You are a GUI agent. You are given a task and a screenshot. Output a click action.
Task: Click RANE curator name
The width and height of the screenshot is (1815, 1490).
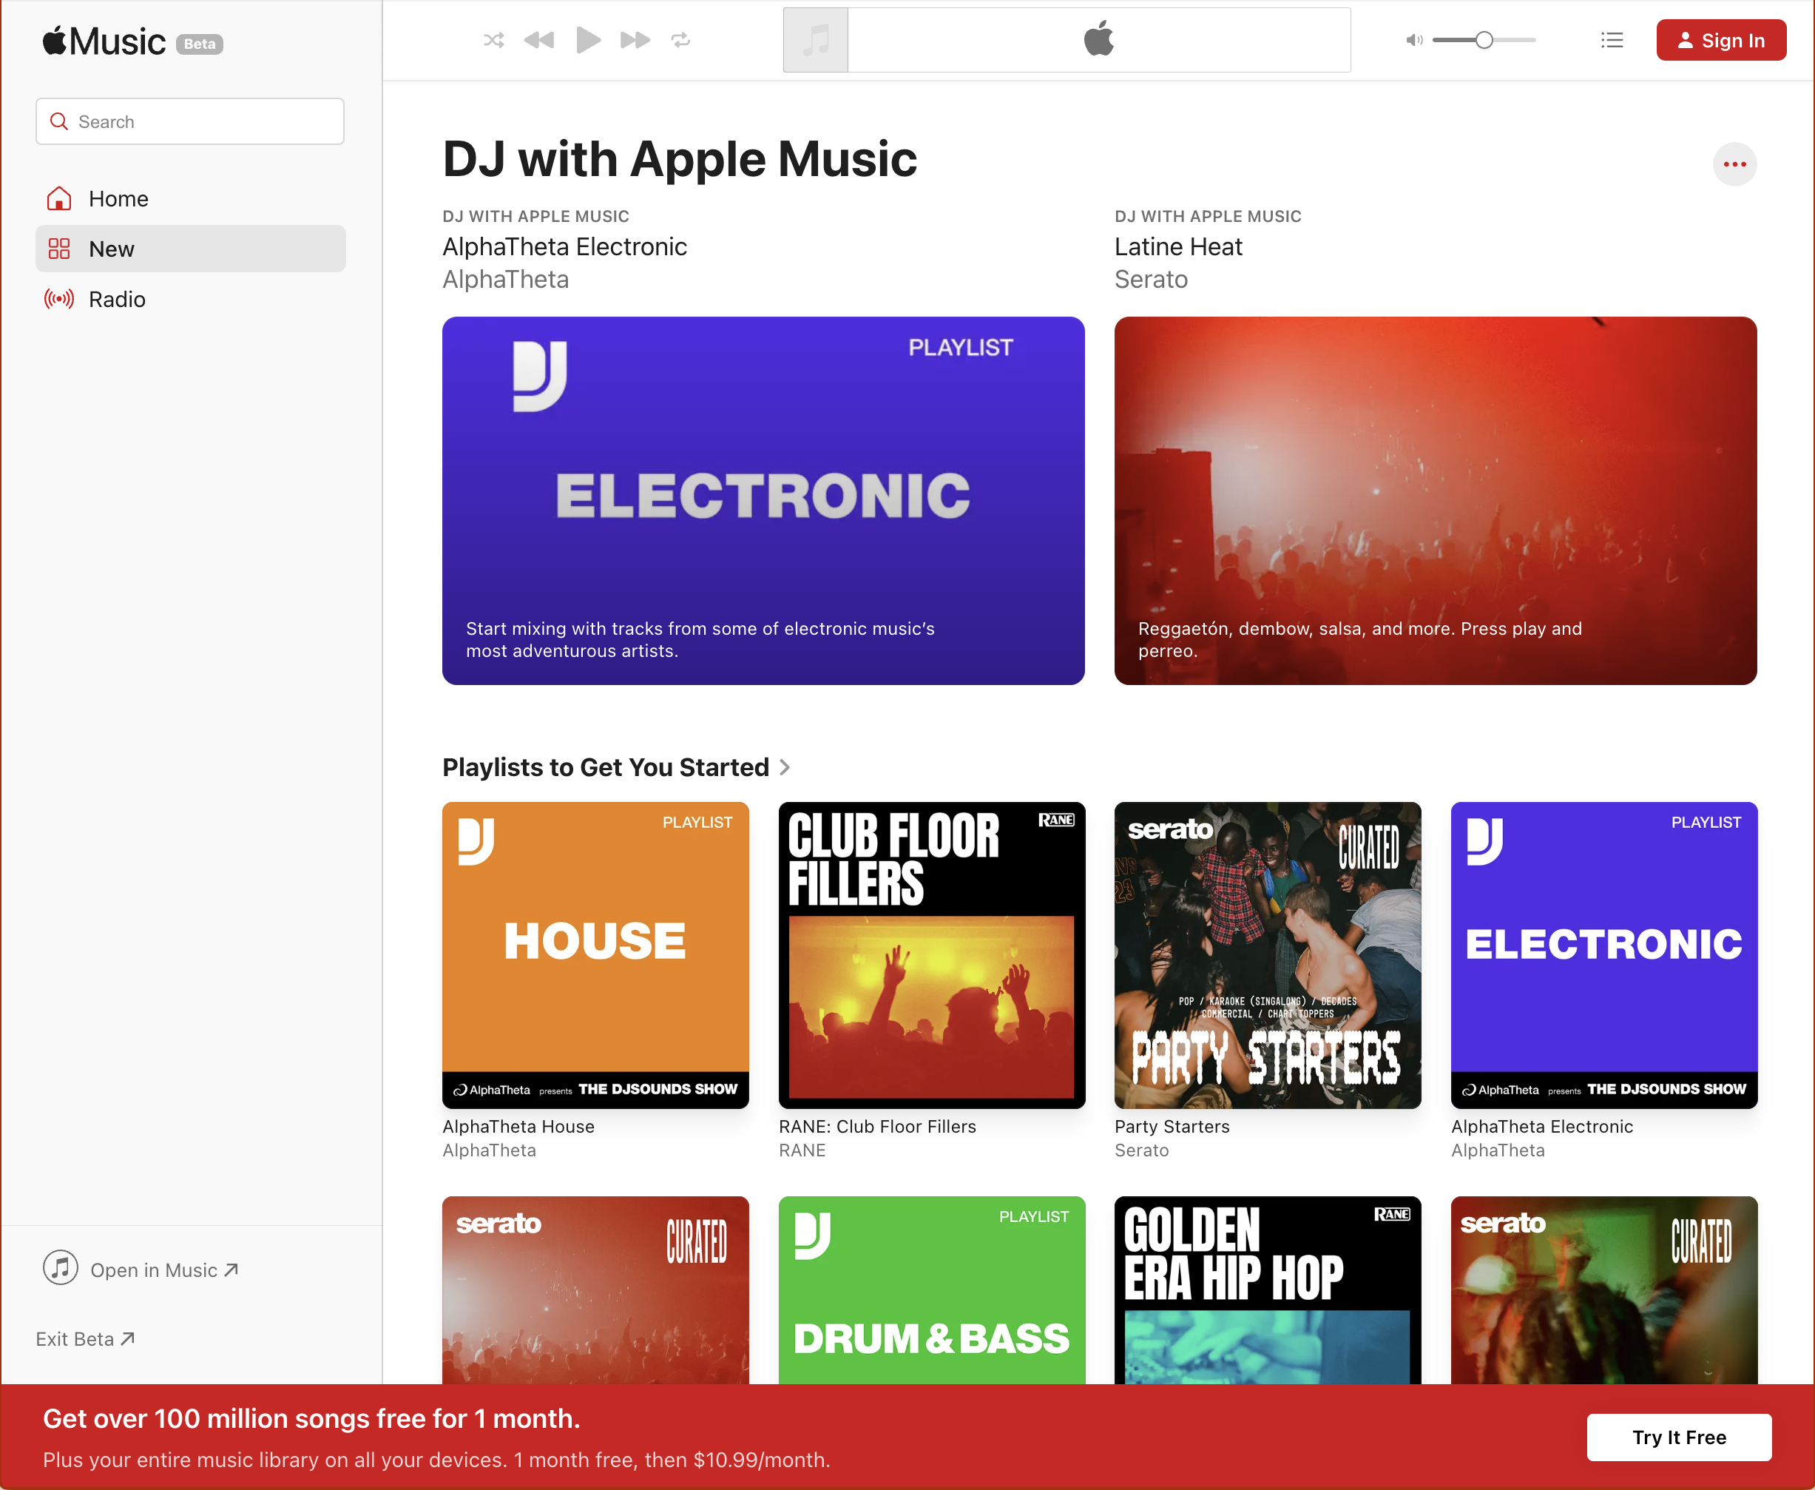click(x=802, y=1151)
